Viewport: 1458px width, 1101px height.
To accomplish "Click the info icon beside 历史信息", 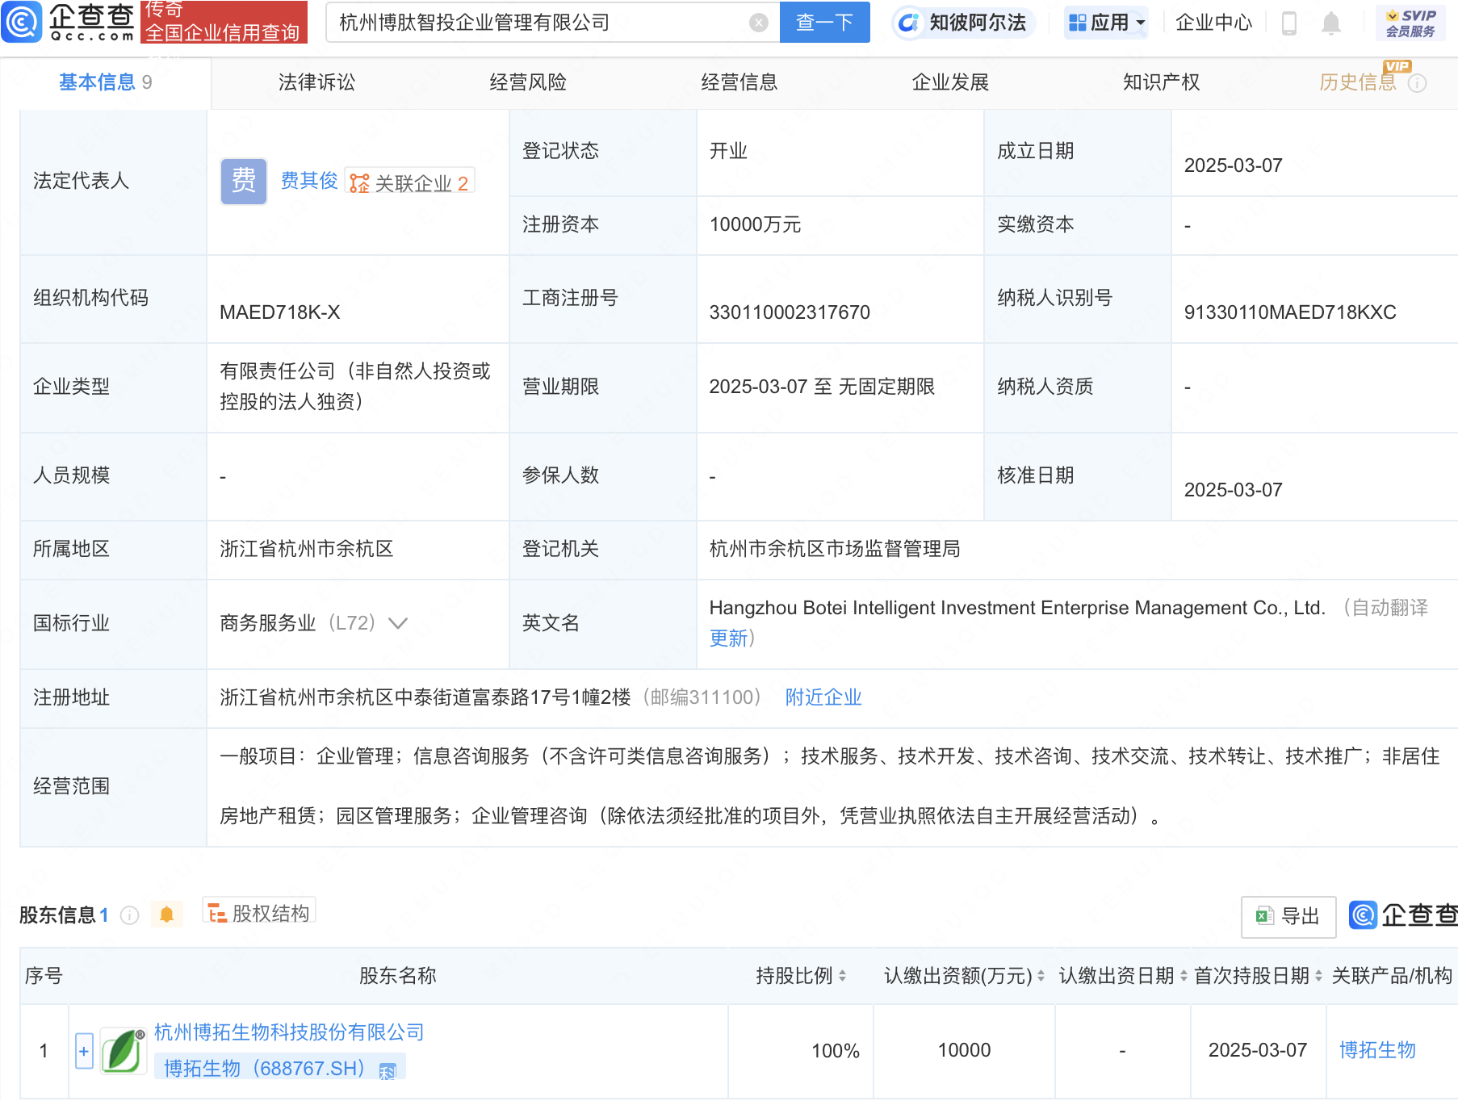I will [x=1417, y=83].
